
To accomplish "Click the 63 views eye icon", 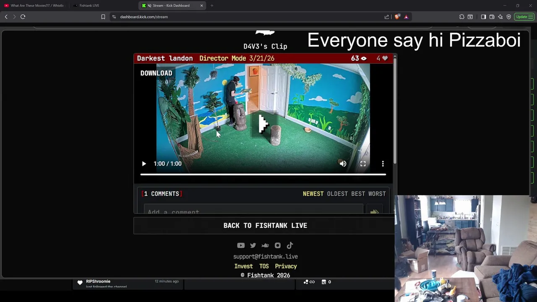I will (x=364, y=58).
